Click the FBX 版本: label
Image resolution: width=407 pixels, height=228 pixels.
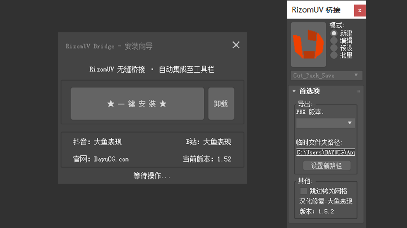point(310,112)
